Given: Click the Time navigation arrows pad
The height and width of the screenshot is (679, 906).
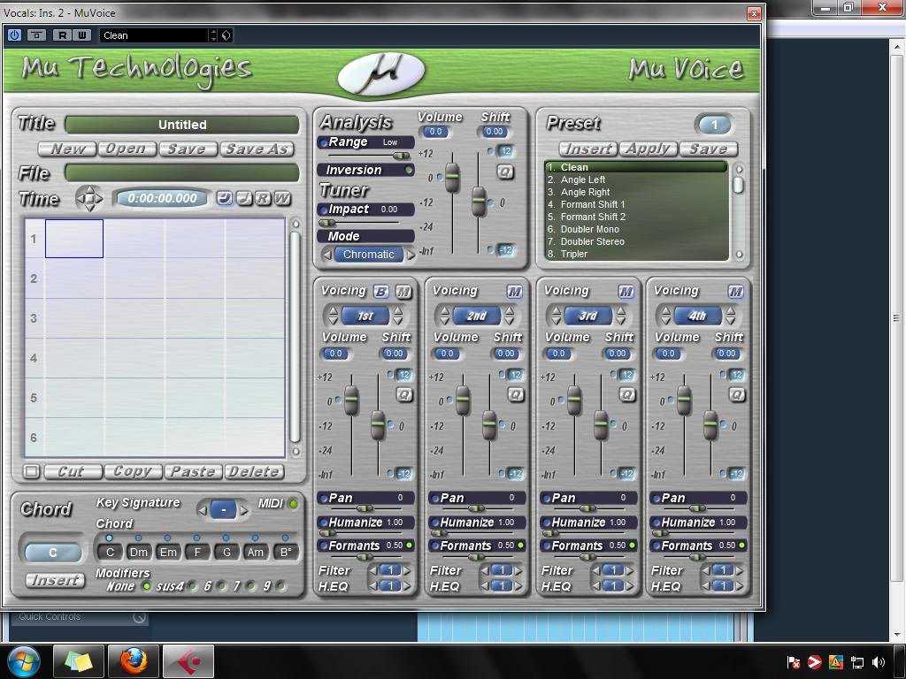Looking at the screenshot, I should [89, 199].
